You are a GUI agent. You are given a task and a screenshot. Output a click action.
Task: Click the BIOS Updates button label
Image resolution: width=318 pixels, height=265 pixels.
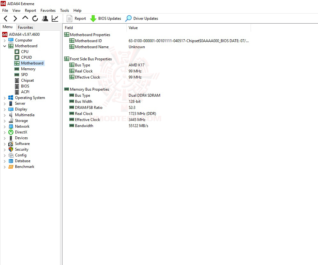[x=110, y=19]
